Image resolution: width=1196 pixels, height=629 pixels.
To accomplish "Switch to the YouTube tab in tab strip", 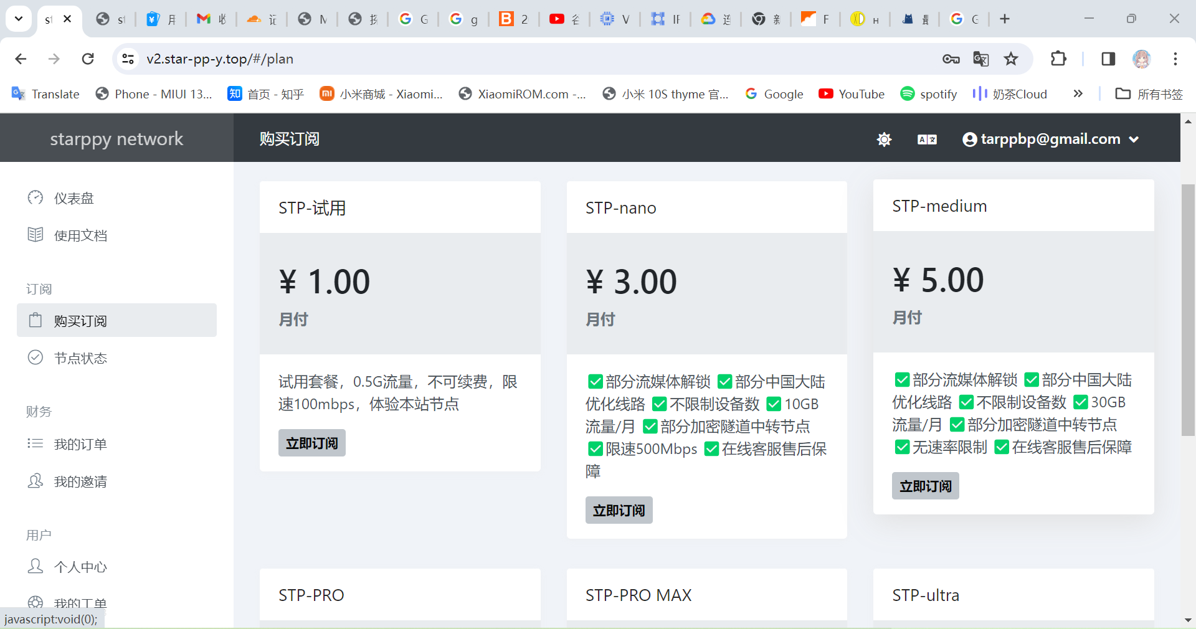I will [x=564, y=19].
